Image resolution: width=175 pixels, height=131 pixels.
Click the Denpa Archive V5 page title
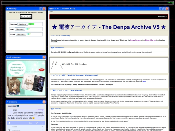tap(109, 27)
